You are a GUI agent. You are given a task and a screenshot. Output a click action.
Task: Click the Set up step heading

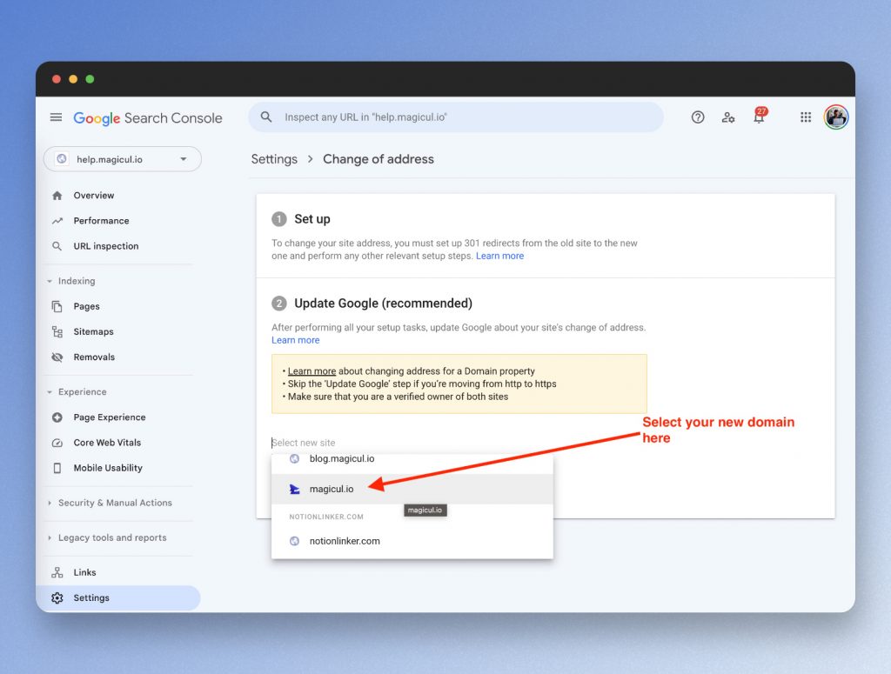click(312, 219)
